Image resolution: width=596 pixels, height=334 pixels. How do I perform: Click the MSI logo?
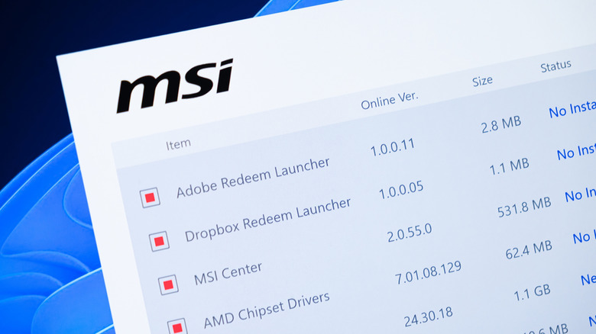click(174, 86)
